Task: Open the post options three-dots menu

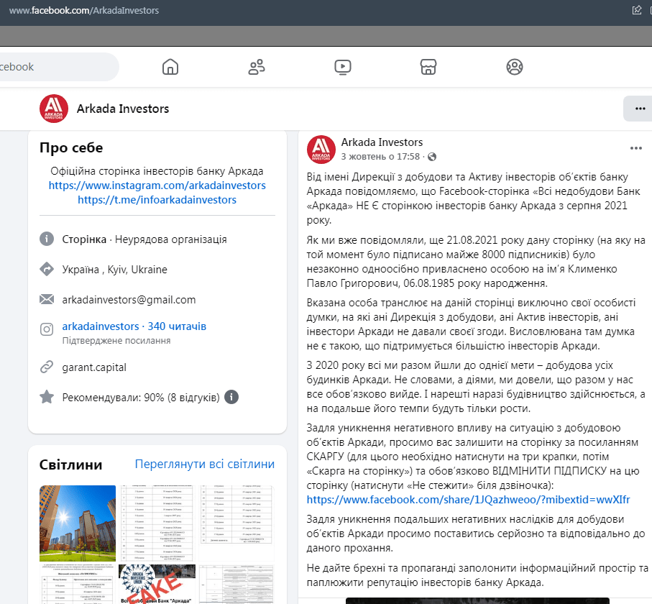Action: click(x=635, y=148)
